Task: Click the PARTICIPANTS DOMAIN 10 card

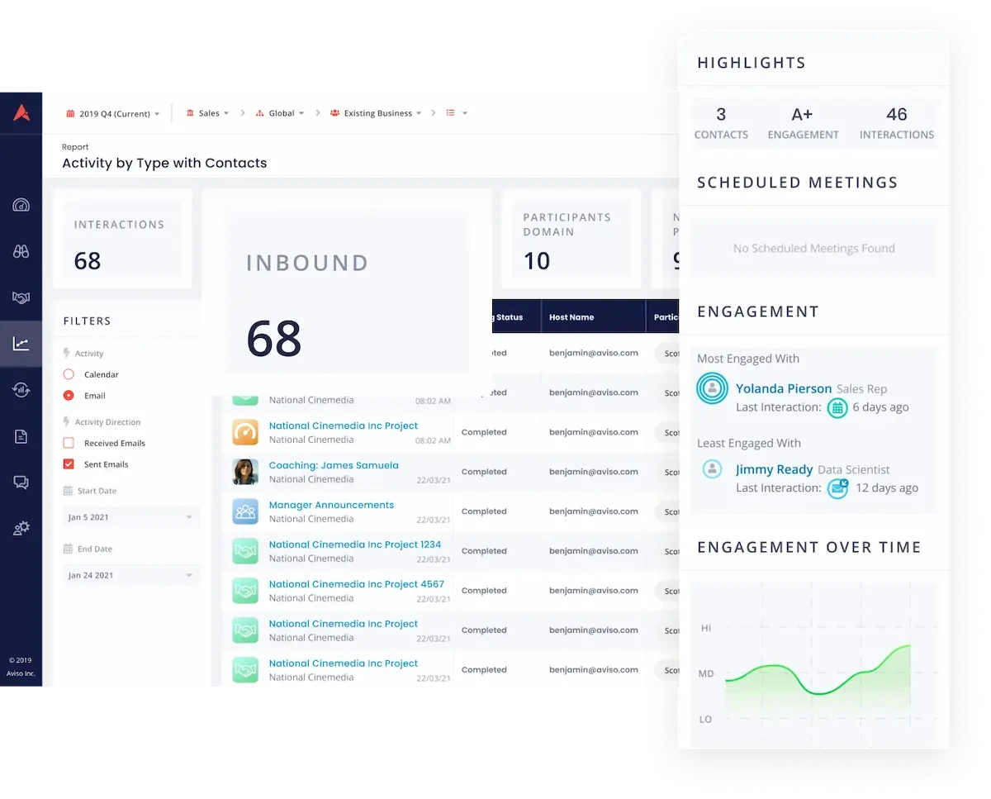Action: click(571, 240)
